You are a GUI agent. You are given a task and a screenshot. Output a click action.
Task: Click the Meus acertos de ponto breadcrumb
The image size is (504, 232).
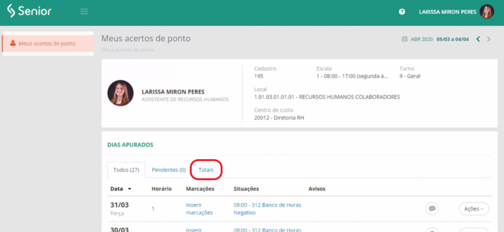click(x=128, y=50)
